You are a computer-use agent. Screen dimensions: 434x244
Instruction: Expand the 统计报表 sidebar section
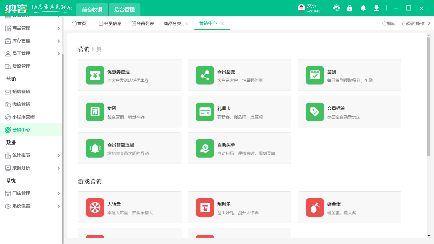32,155
